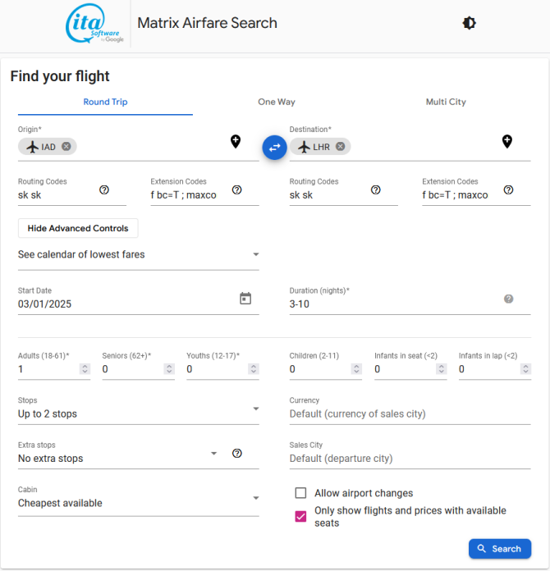Click Hide Advanced Controls button
The width and height of the screenshot is (550, 571).
pyautogui.click(x=78, y=228)
